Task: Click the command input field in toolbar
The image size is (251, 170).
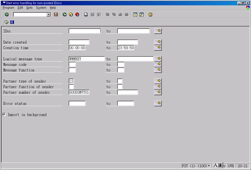Action: click(30, 15)
